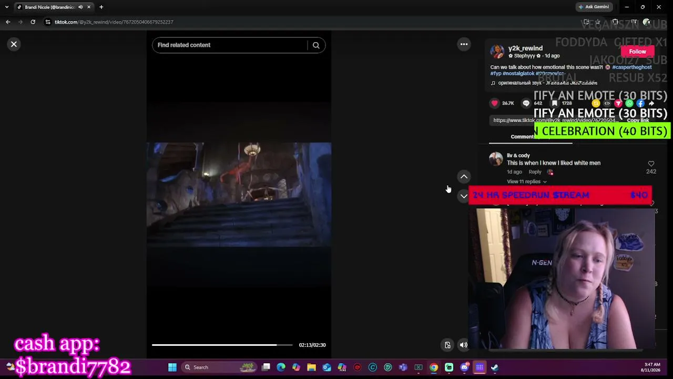
Task: Seek on the video progress bar
Action: point(222,345)
